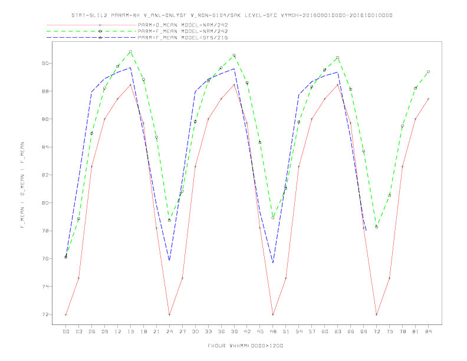467x361 pixels.
Task: Click x-axis tick label 66
Action: (x=351, y=332)
